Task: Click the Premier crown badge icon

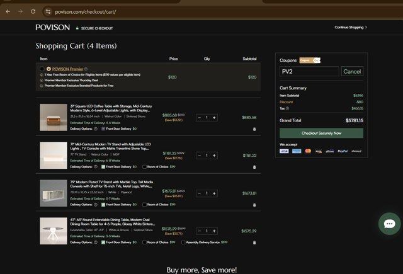Action: (x=48, y=69)
